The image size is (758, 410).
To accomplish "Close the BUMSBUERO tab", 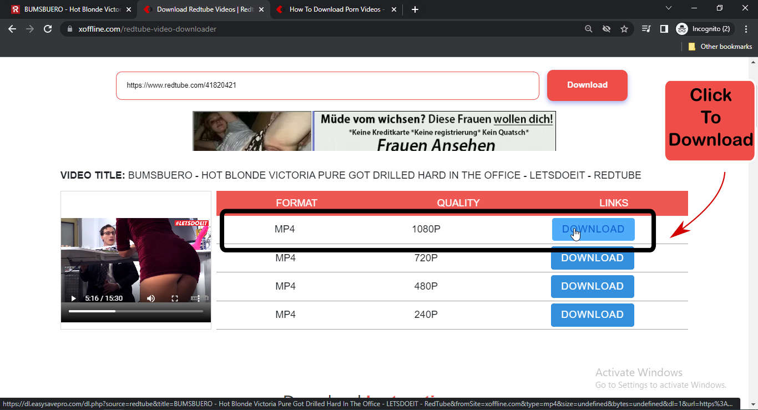I will [x=129, y=9].
